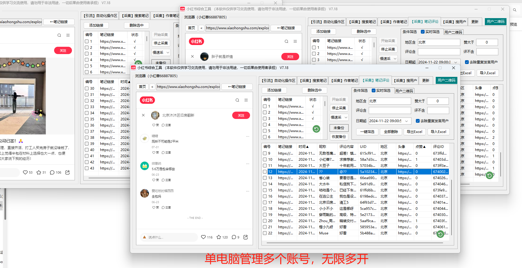The image size is (522, 268).
Task: Click the search icon in the top-right title area
Action: pyautogui.click(x=515, y=9)
